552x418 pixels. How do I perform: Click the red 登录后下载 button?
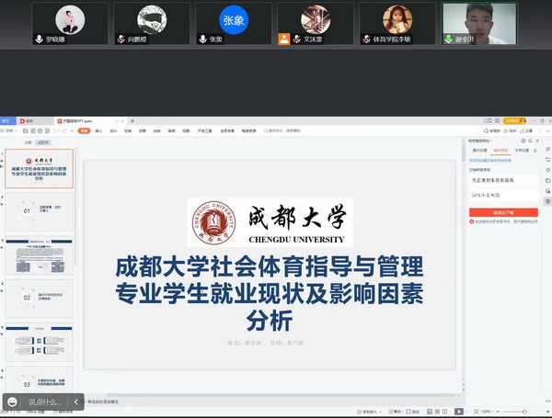pyautogui.click(x=503, y=212)
